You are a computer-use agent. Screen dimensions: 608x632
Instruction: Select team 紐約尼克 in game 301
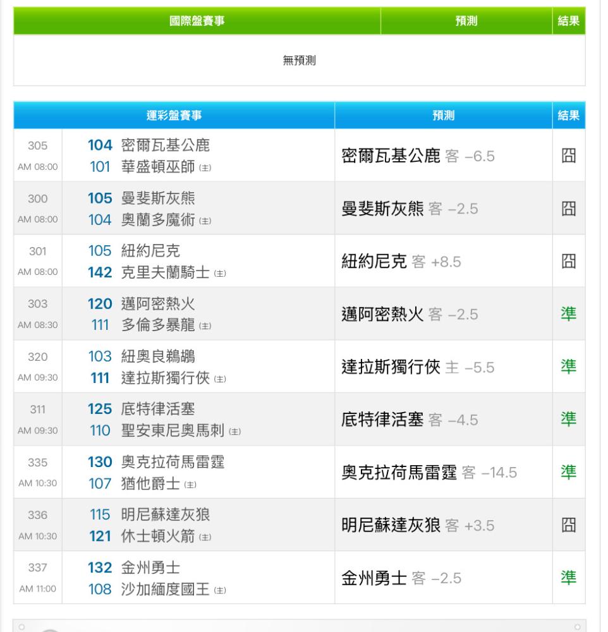click(x=150, y=251)
